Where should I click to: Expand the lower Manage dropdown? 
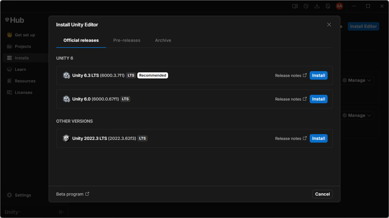tap(357, 115)
